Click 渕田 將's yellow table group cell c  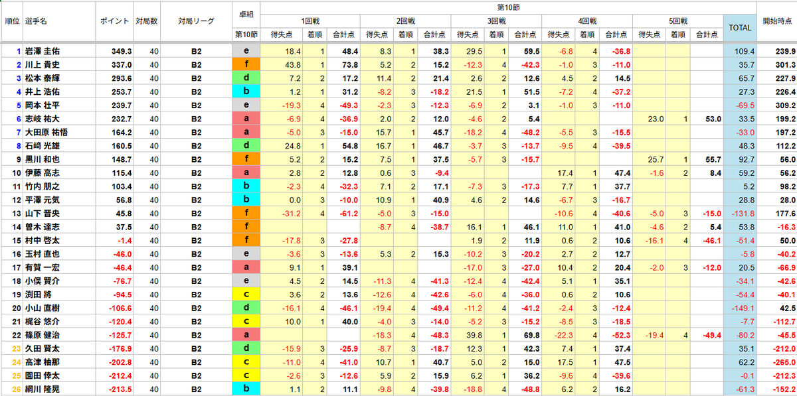coord(246,295)
